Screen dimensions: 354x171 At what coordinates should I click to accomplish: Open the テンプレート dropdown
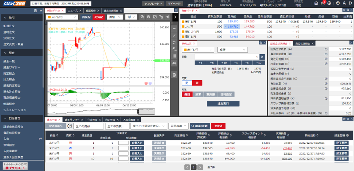tap(154, 4)
